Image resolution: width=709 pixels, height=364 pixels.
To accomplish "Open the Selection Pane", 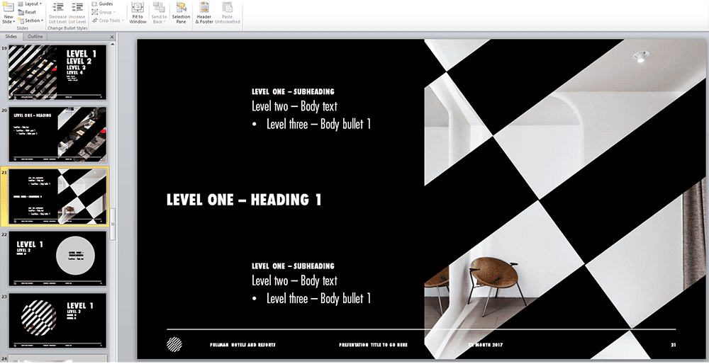I will point(181,13).
